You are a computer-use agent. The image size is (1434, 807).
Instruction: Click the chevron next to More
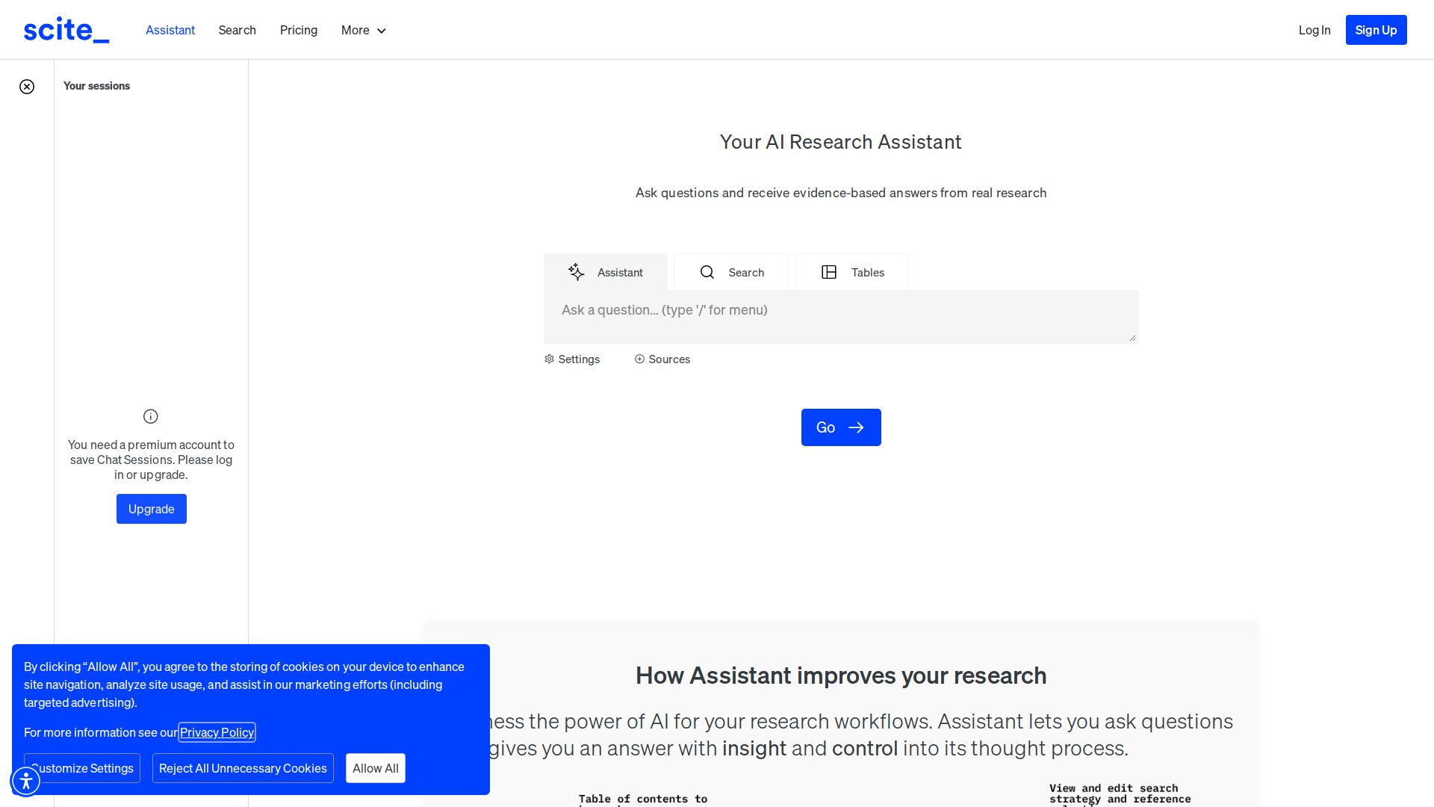tap(382, 31)
